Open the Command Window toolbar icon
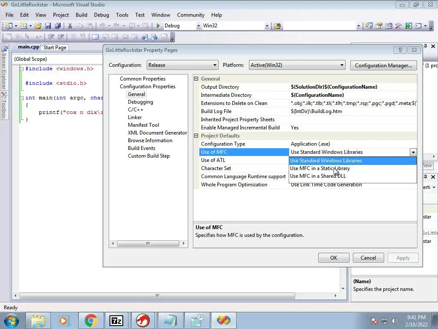The width and height of the screenshot is (438, 329). [418, 26]
